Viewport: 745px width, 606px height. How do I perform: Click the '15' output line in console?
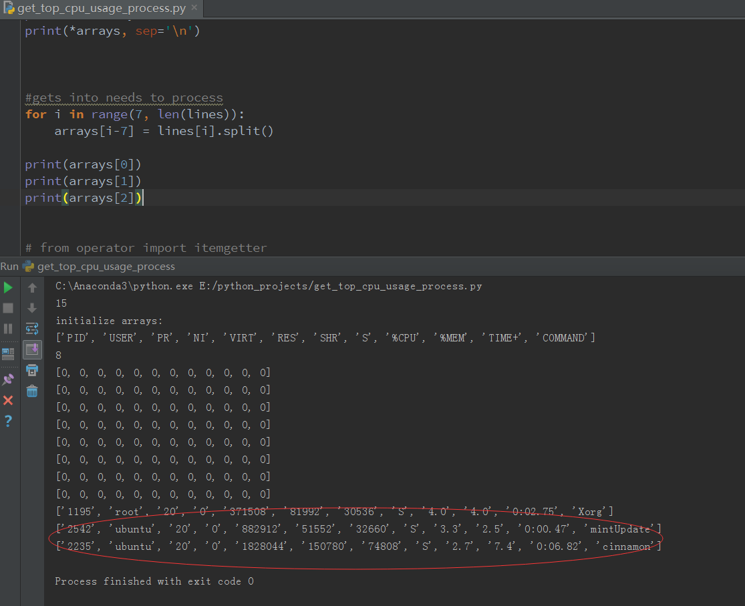pos(61,303)
